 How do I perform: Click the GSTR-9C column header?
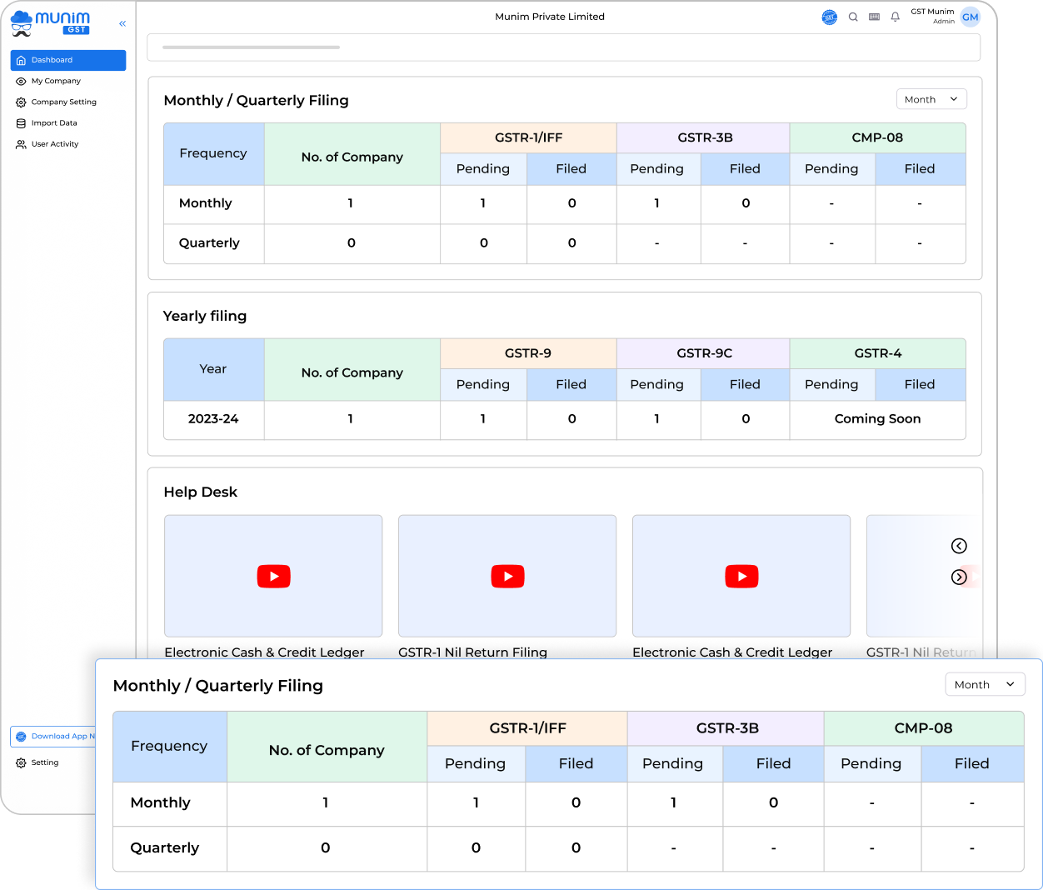click(704, 353)
